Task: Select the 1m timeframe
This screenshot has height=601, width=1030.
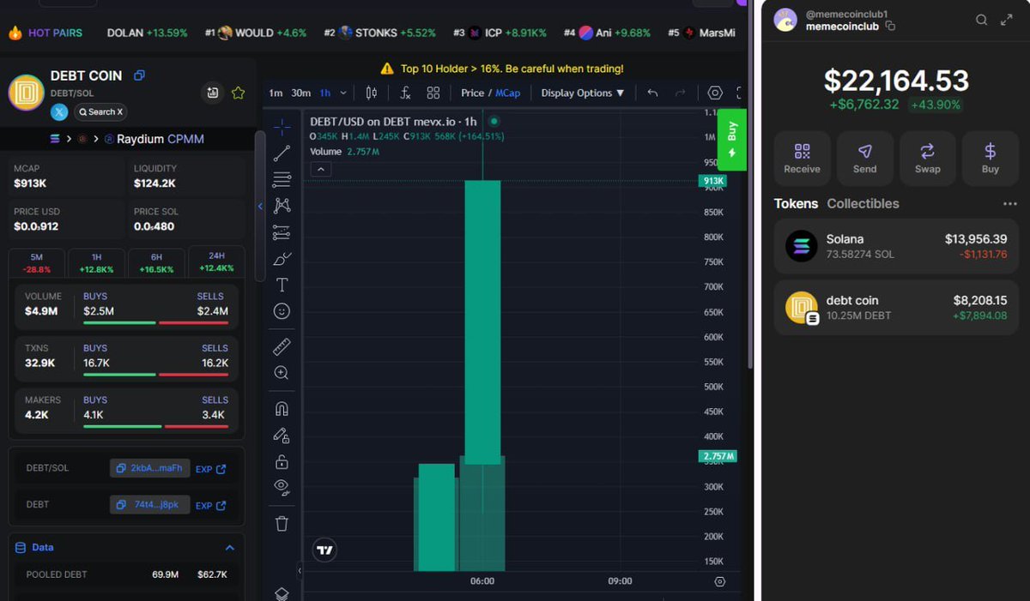Action: pos(276,93)
